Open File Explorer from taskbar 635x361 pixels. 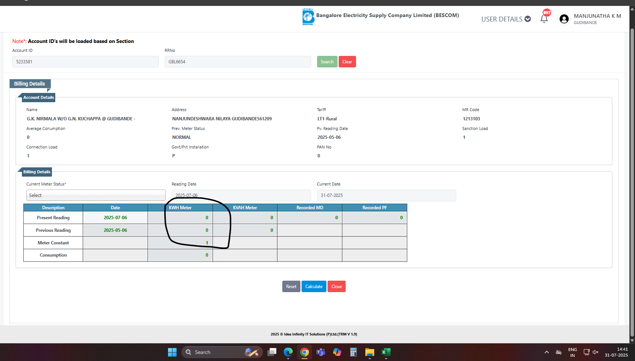369,352
